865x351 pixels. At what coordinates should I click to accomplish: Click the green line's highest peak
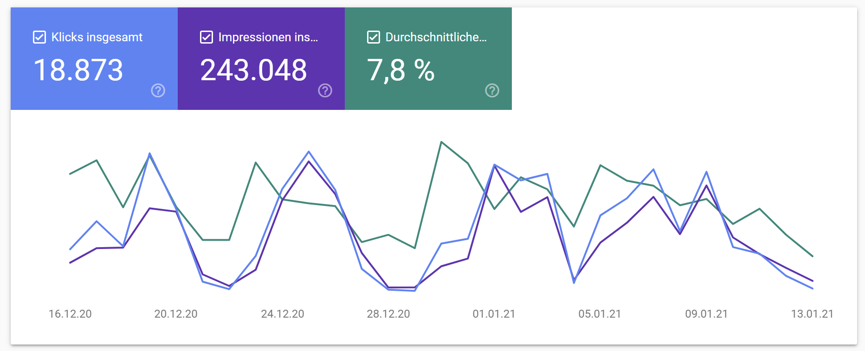pyautogui.click(x=441, y=142)
